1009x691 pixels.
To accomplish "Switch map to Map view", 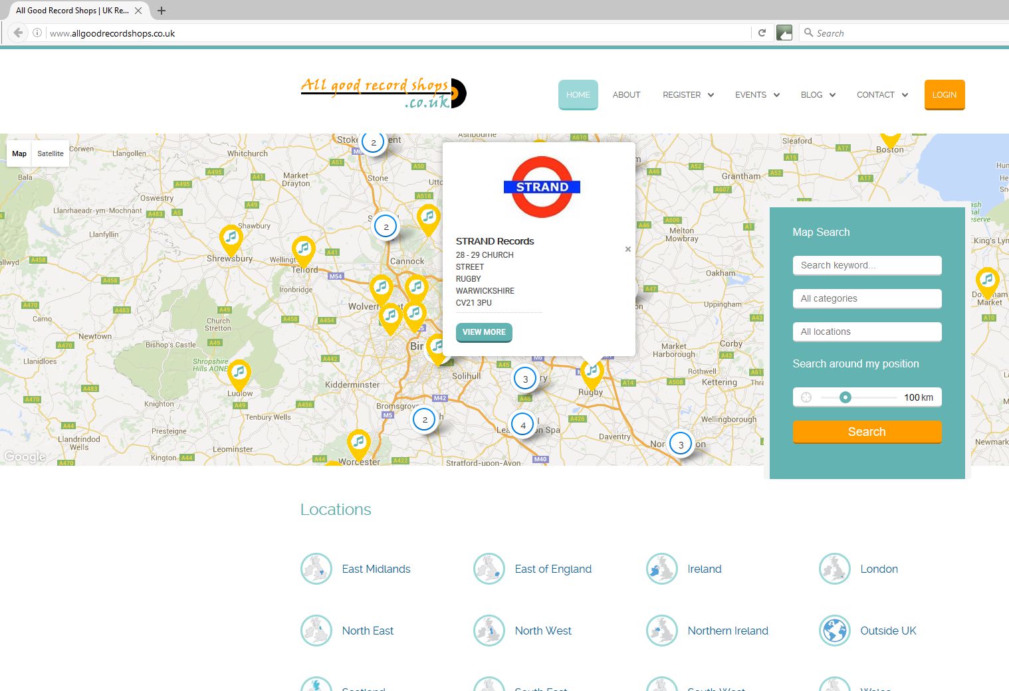I will click(x=19, y=153).
